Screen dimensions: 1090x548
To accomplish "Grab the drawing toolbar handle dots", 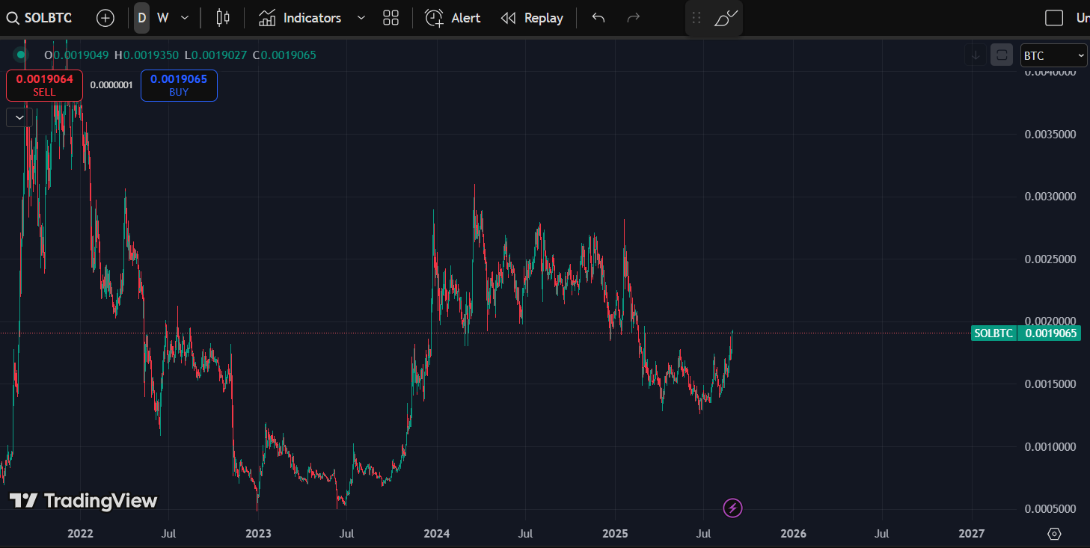I will 696,18.
